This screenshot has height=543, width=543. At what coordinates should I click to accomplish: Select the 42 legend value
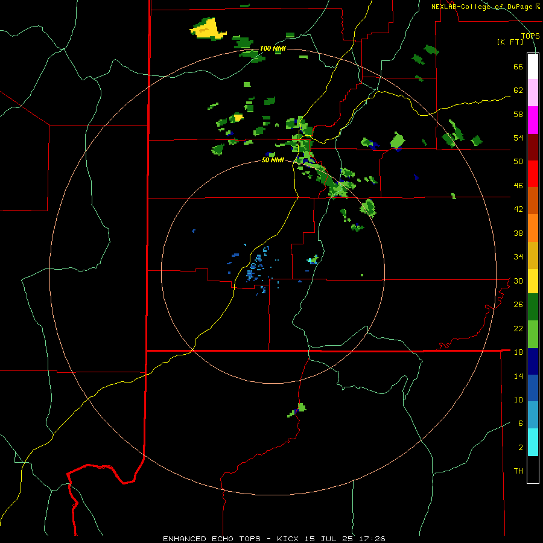tap(518, 209)
